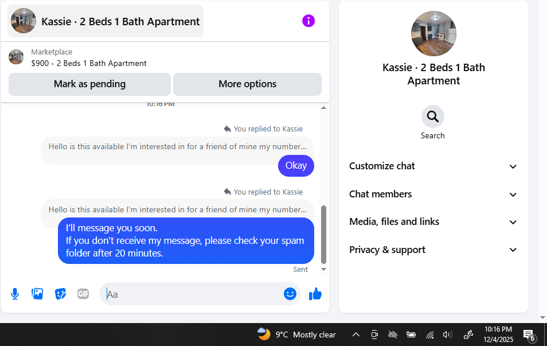Send a voice clip with microphone icon
The image size is (547, 346).
[x=15, y=294]
